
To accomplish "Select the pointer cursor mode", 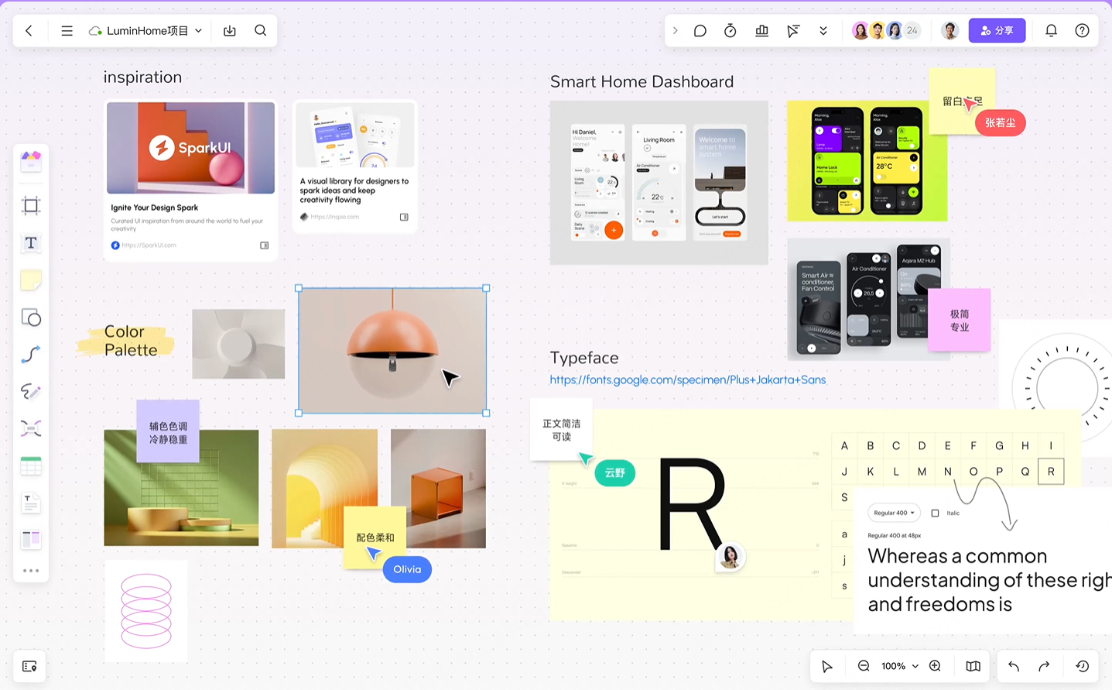I will (827, 666).
